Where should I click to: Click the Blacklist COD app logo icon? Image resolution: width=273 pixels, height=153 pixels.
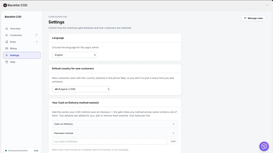[5, 5]
